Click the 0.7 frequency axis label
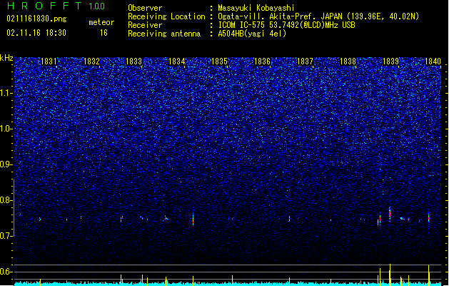The image size is (449, 286). coord(6,236)
